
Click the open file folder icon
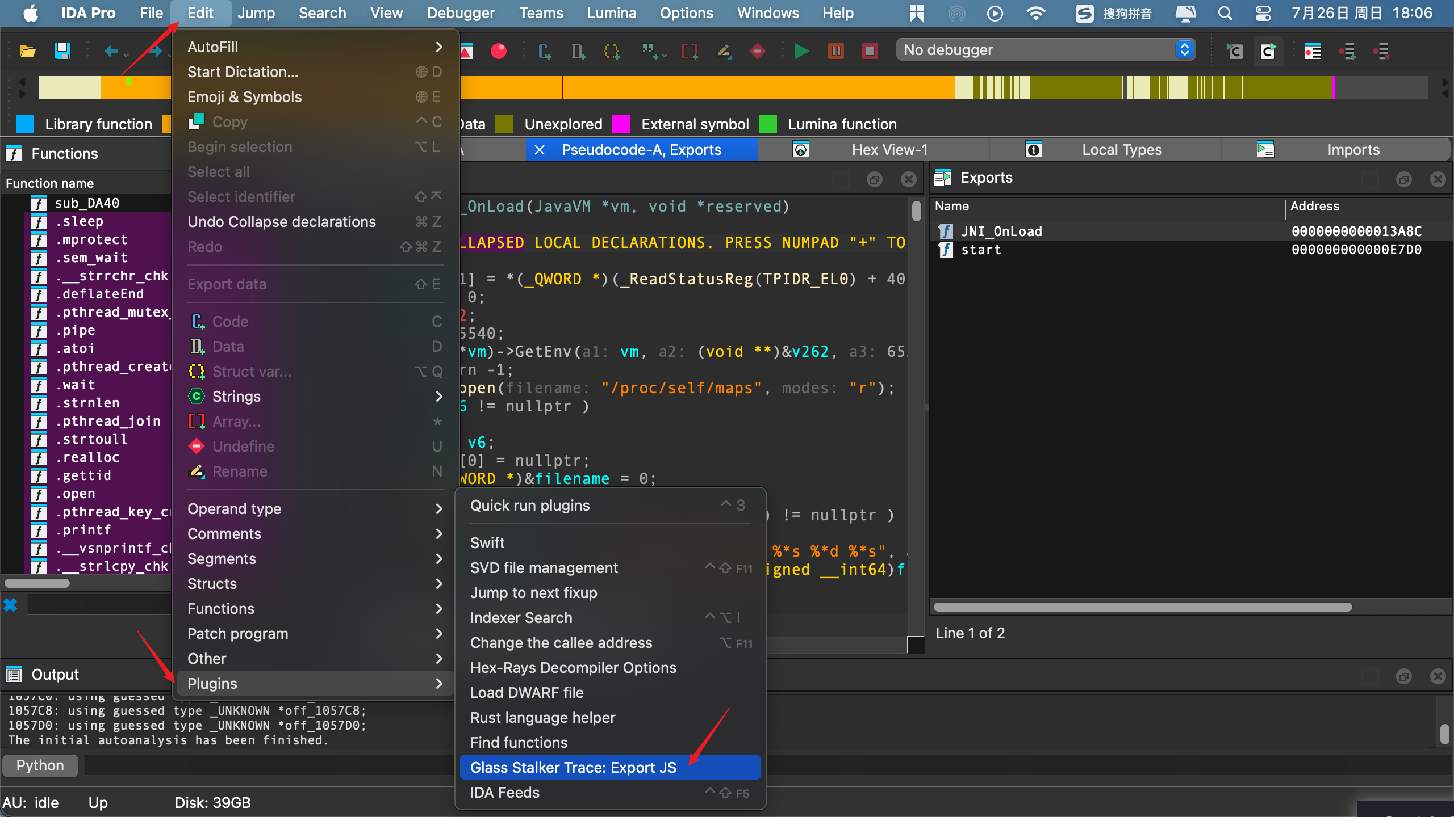pyautogui.click(x=28, y=51)
